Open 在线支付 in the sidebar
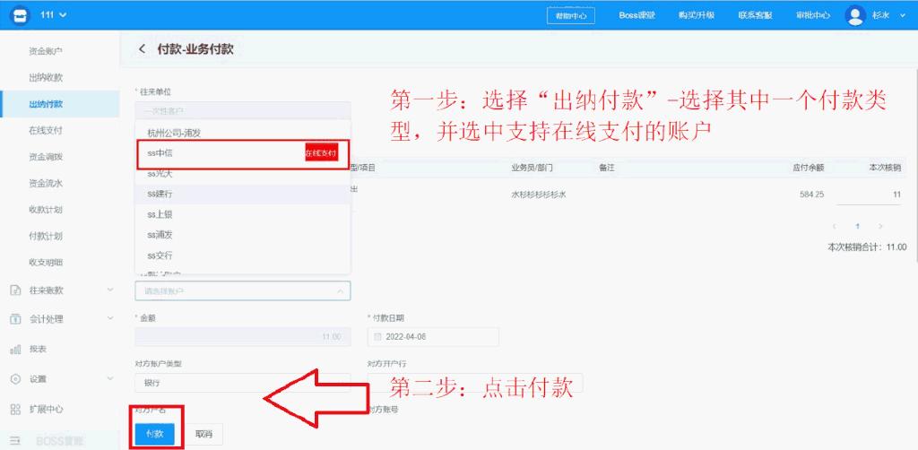This screenshot has height=450, width=918. pyautogui.click(x=46, y=131)
